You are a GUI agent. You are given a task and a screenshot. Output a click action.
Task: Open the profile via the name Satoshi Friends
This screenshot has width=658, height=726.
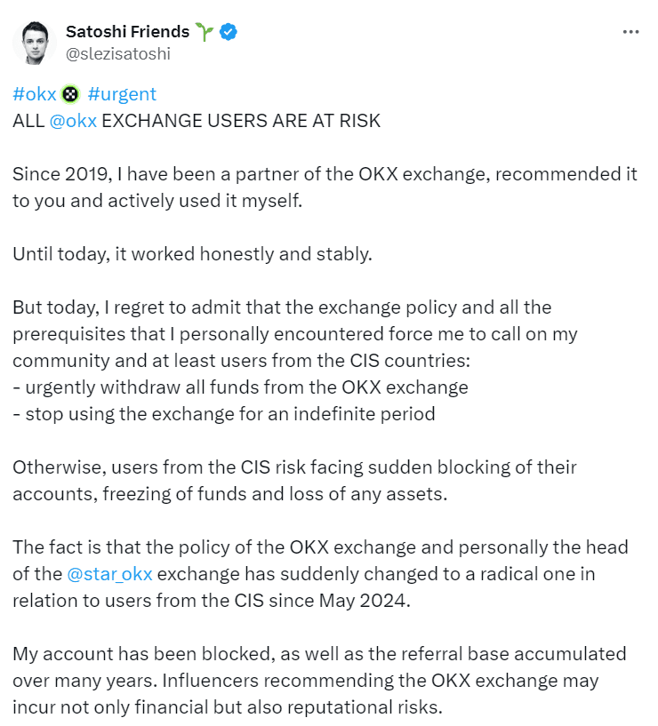[x=126, y=30]
